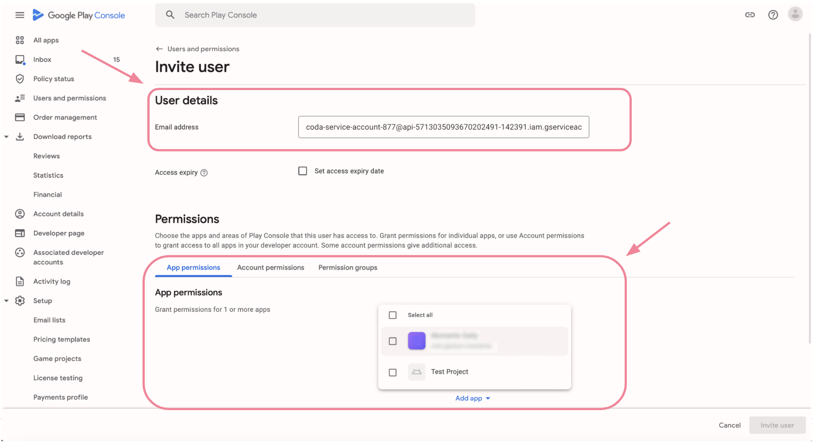Image resolution: width=813 pixels, height=444 pixels.
Task: Click the copy link icon in header
Action: (750, 15)
